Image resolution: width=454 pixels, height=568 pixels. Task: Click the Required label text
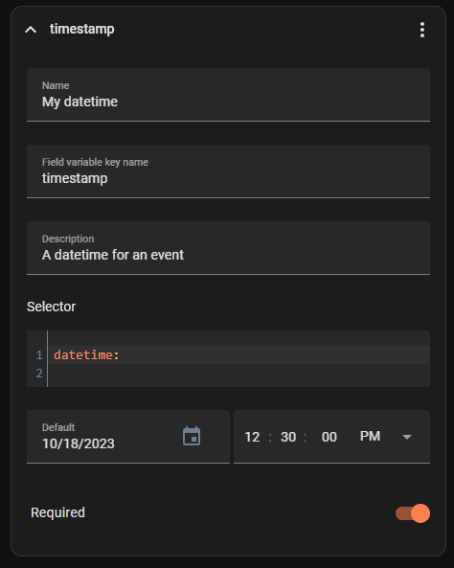coord(58,512)
